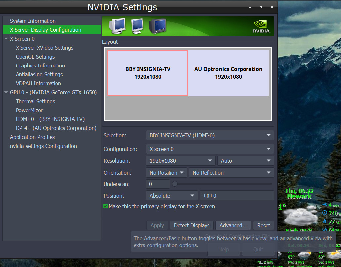This screenshot has width=341, height=267.
Task: Click the CRT monitor icon in banner
Action: coord(117,26)
